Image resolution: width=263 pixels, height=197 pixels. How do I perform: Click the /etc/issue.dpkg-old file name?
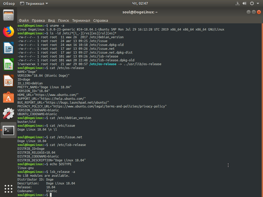pos(107,45)
